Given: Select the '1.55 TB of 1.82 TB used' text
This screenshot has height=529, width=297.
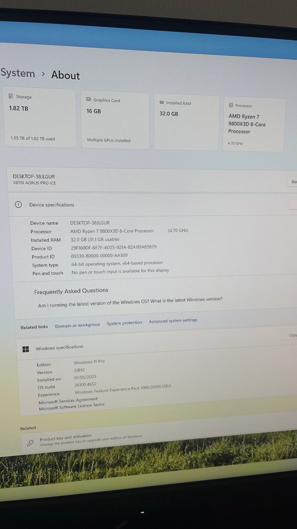Looking at the screenshot, I should (33, 138).
